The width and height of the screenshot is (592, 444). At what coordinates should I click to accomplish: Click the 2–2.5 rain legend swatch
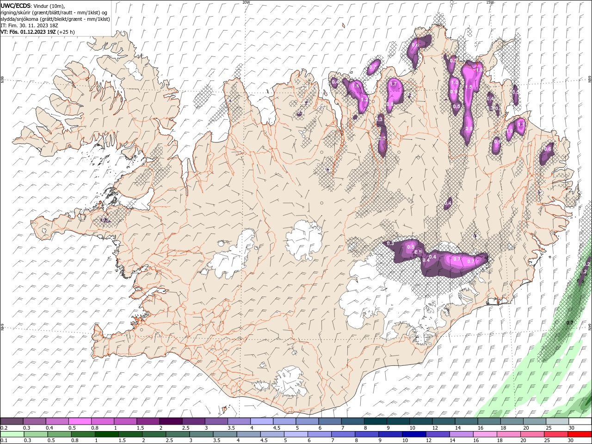[x=154, y=434]
